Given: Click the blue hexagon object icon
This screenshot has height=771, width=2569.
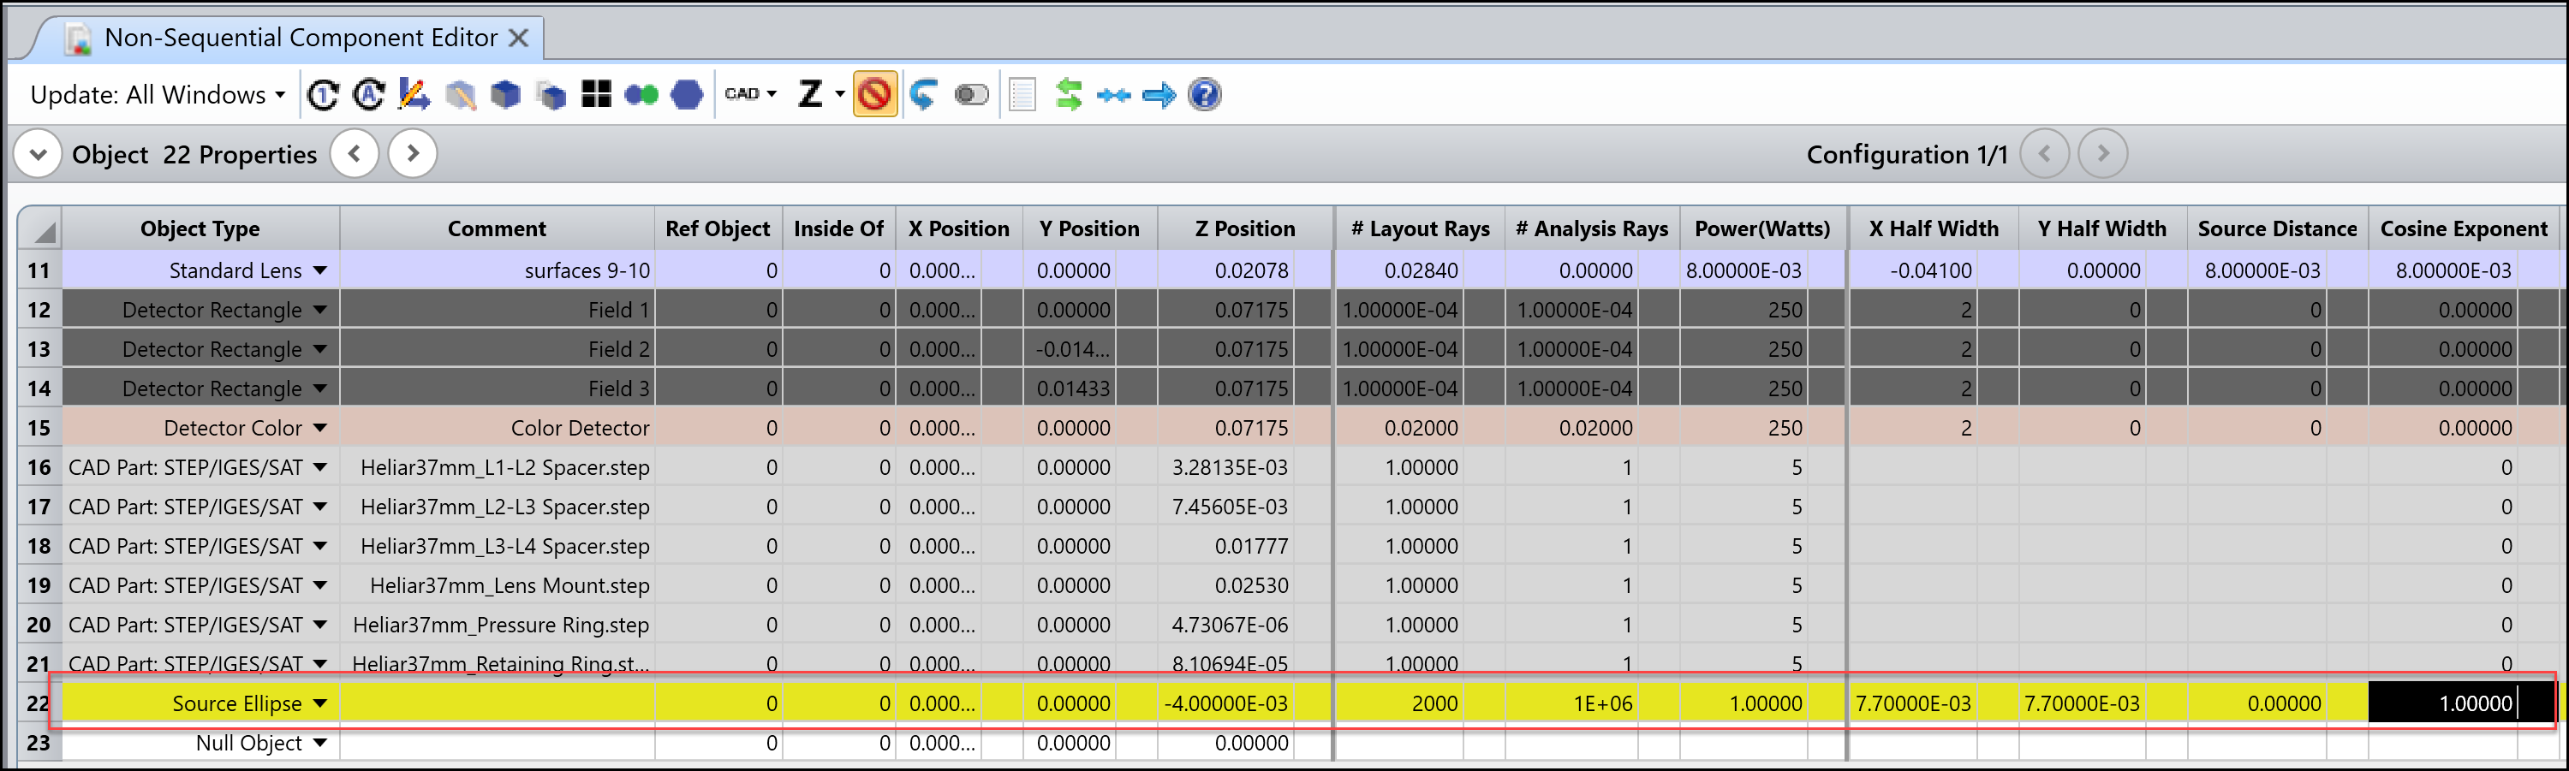Looking at the screenshot, I should 686,95.
